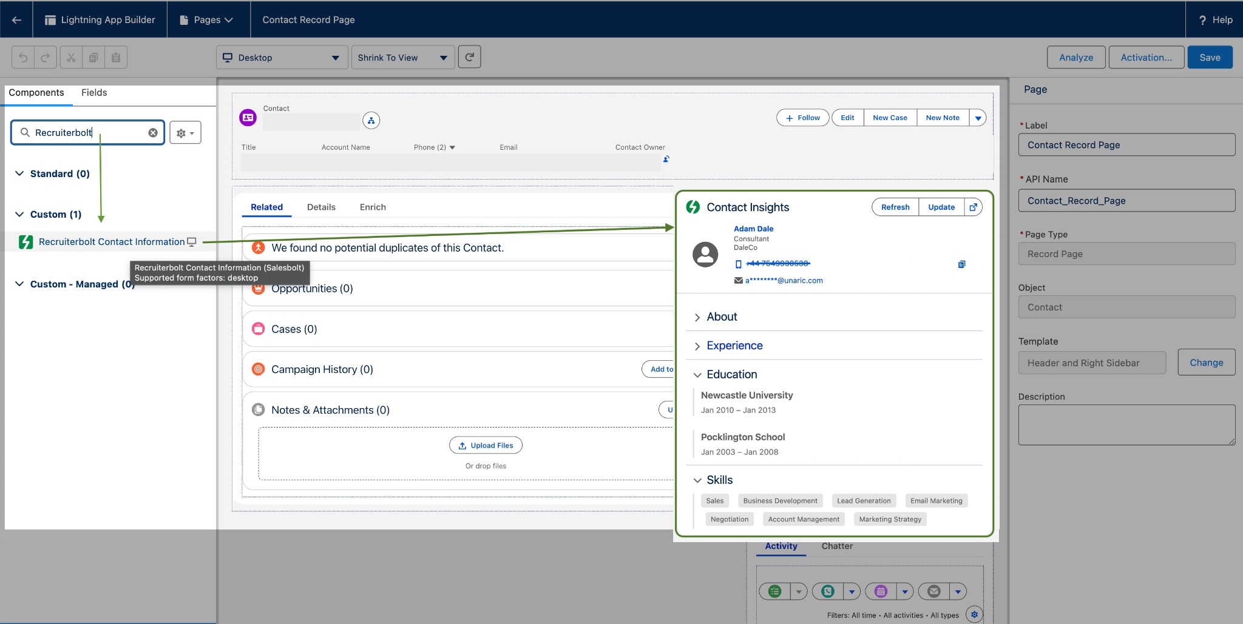Click the email activity icon

coord(934,591)
